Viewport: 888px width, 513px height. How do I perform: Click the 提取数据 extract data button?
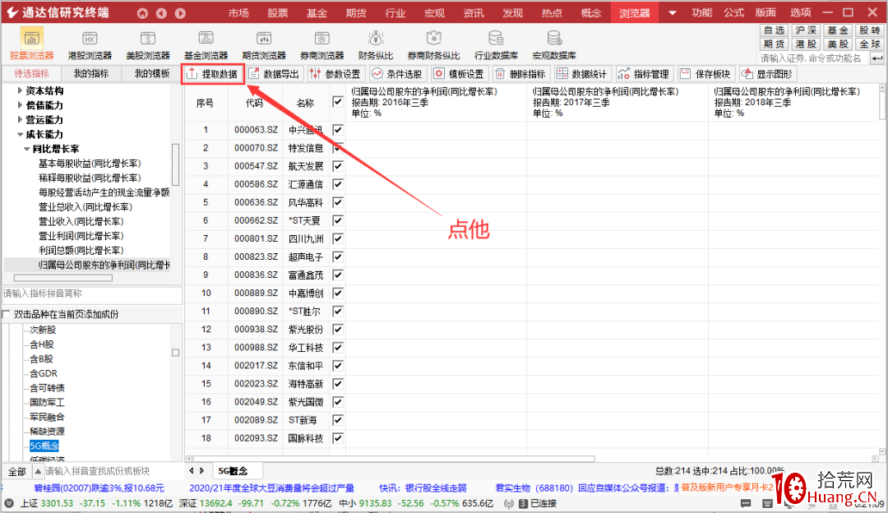pos(213,74)
